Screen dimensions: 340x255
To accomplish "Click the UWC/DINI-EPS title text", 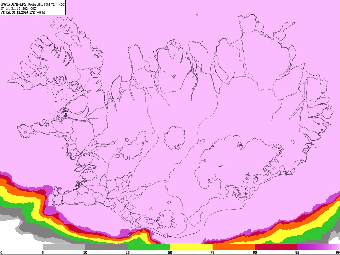I will [13, 4].
